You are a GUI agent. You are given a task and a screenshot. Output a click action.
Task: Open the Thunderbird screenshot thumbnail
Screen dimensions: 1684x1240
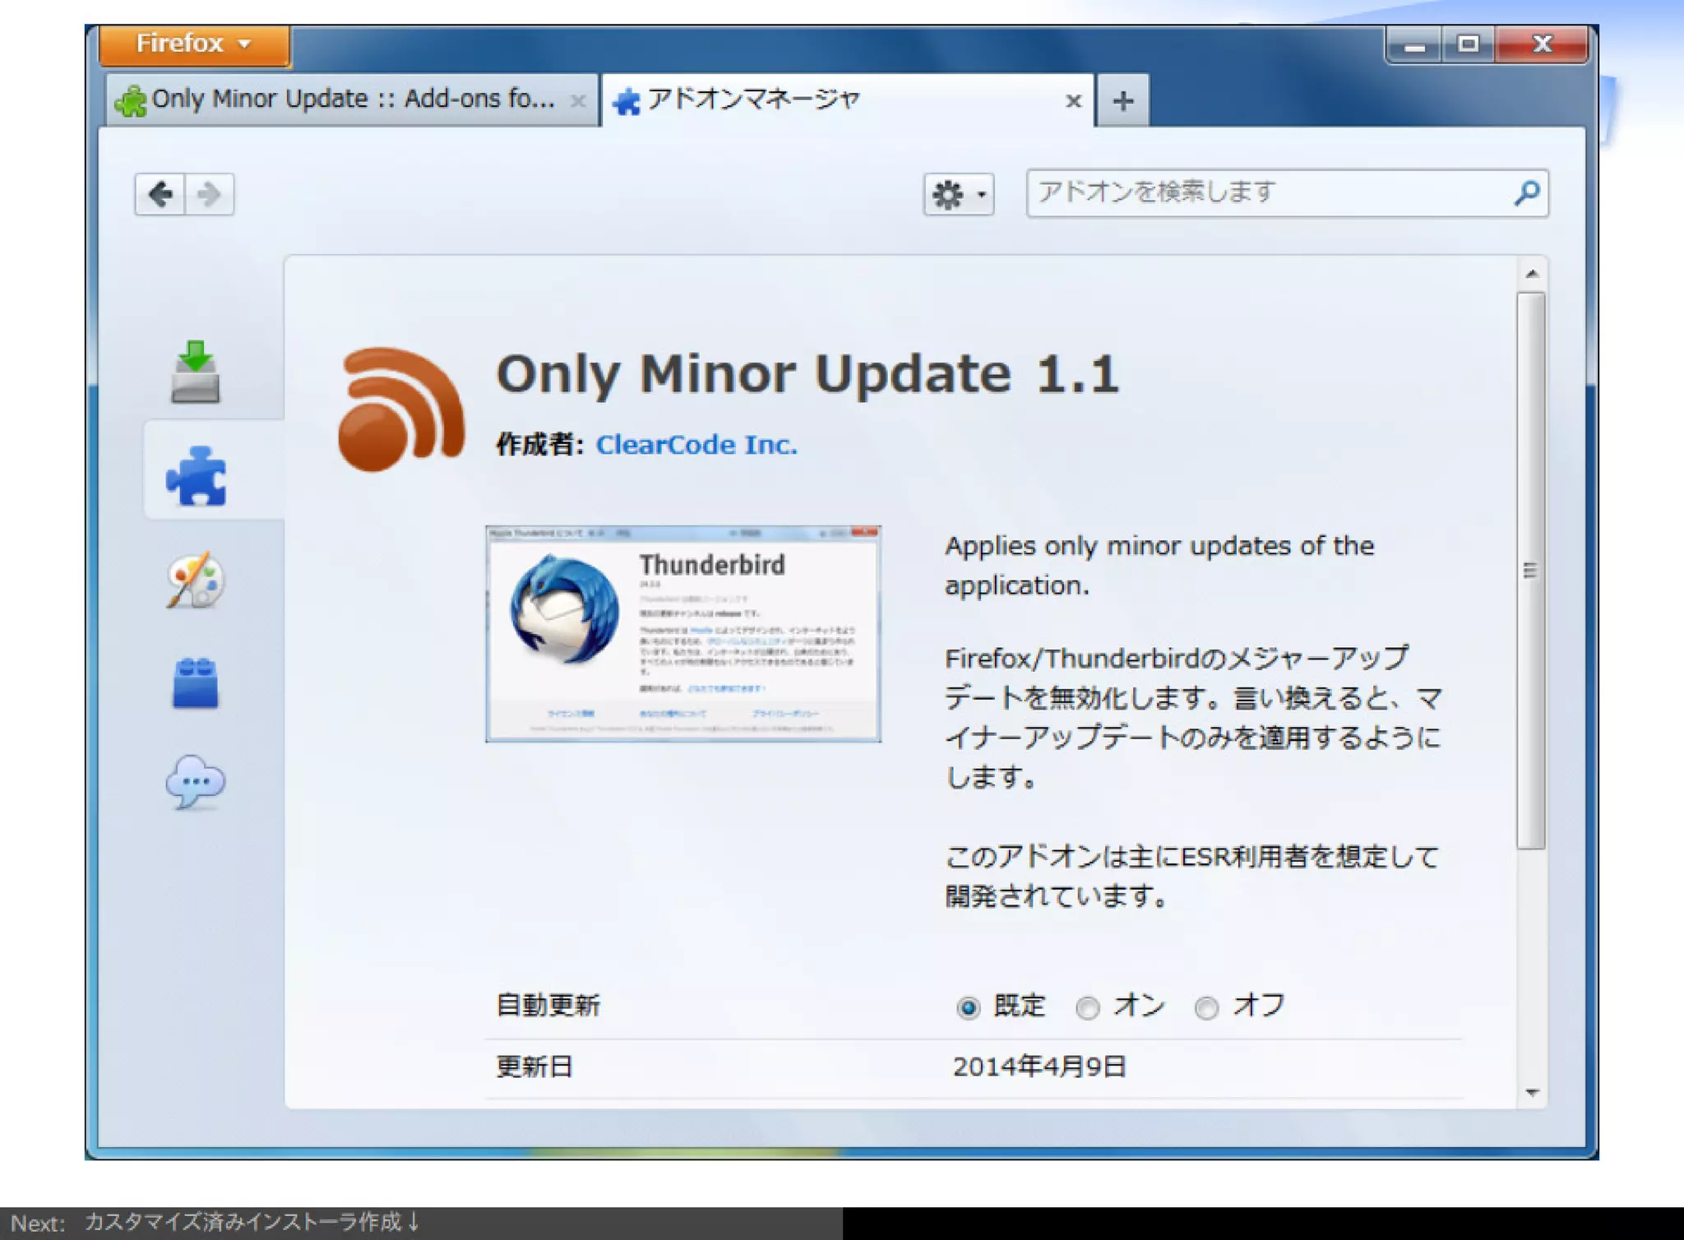[x=682, y=634]
